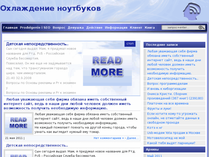Open the Действие menu item
This screenshot has height=157, width=209.
point(94,28)
